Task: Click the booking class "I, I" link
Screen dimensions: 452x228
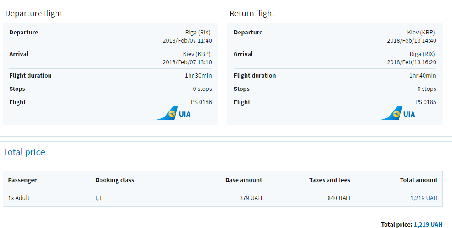Action: [x=99, y=198]
